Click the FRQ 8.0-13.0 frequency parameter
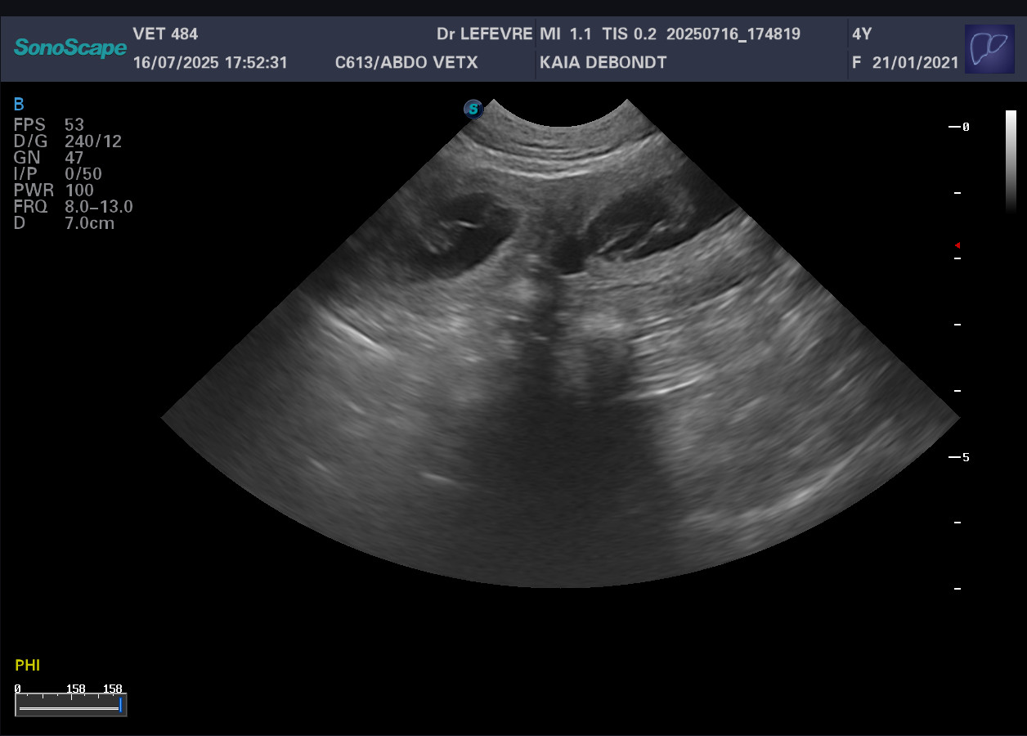The height and width of the screenshot is (736, 1027). 74,207
